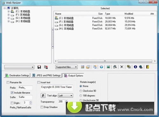Image resolution: width=159 pixels, height=117 pixels.
Task: Click the overlapping images resize icon
Action: (129, 67)
